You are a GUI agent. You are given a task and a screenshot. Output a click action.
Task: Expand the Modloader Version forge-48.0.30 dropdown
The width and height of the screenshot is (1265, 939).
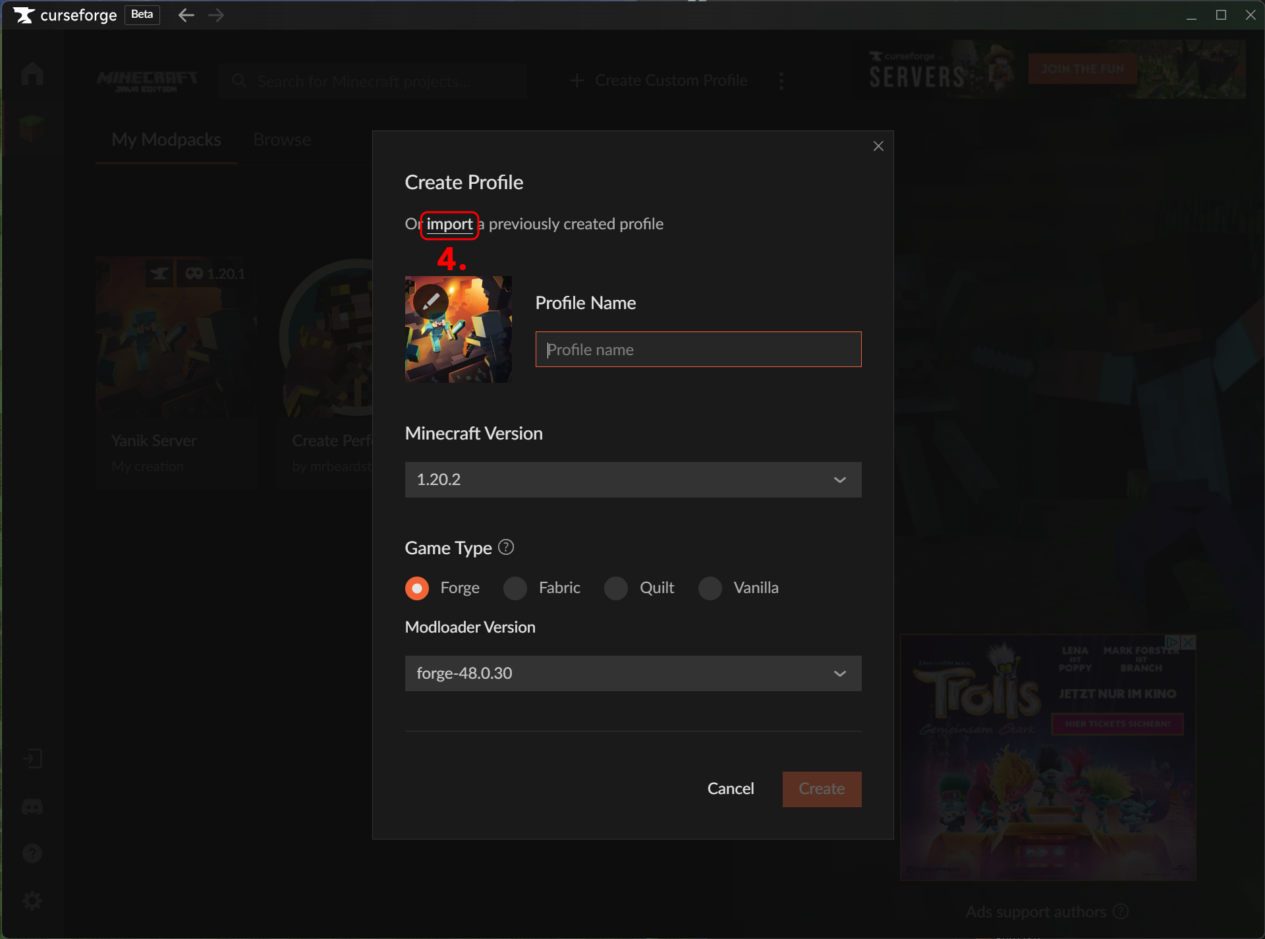pos(632,673)
